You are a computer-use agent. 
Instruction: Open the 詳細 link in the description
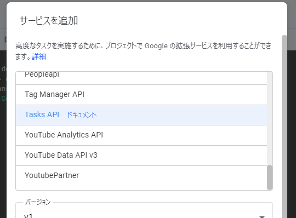click(x=39, y=56)
